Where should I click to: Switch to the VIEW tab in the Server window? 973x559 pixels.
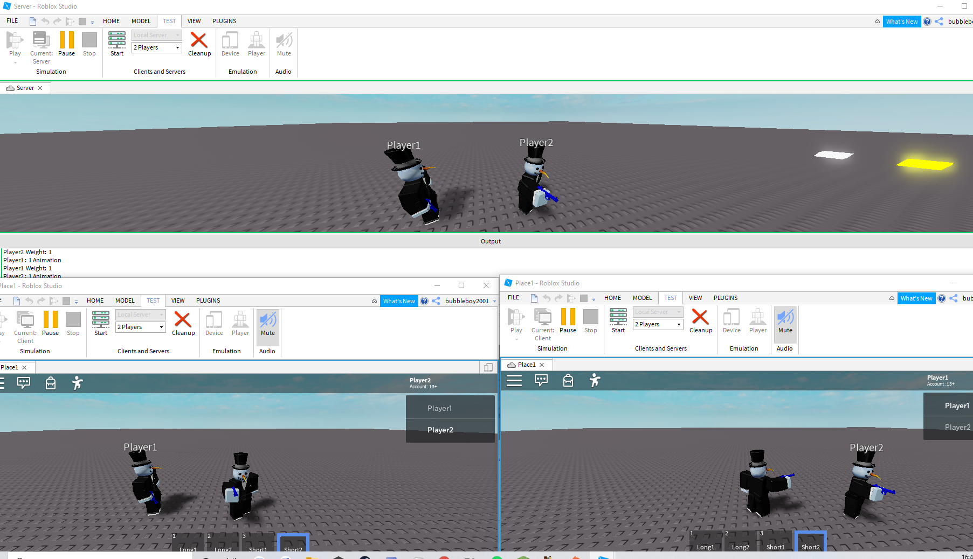[194, 21]
